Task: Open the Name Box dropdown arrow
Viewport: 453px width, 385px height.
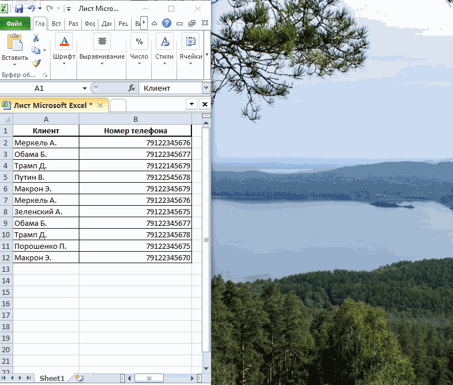Action: (x=85, y=88)
